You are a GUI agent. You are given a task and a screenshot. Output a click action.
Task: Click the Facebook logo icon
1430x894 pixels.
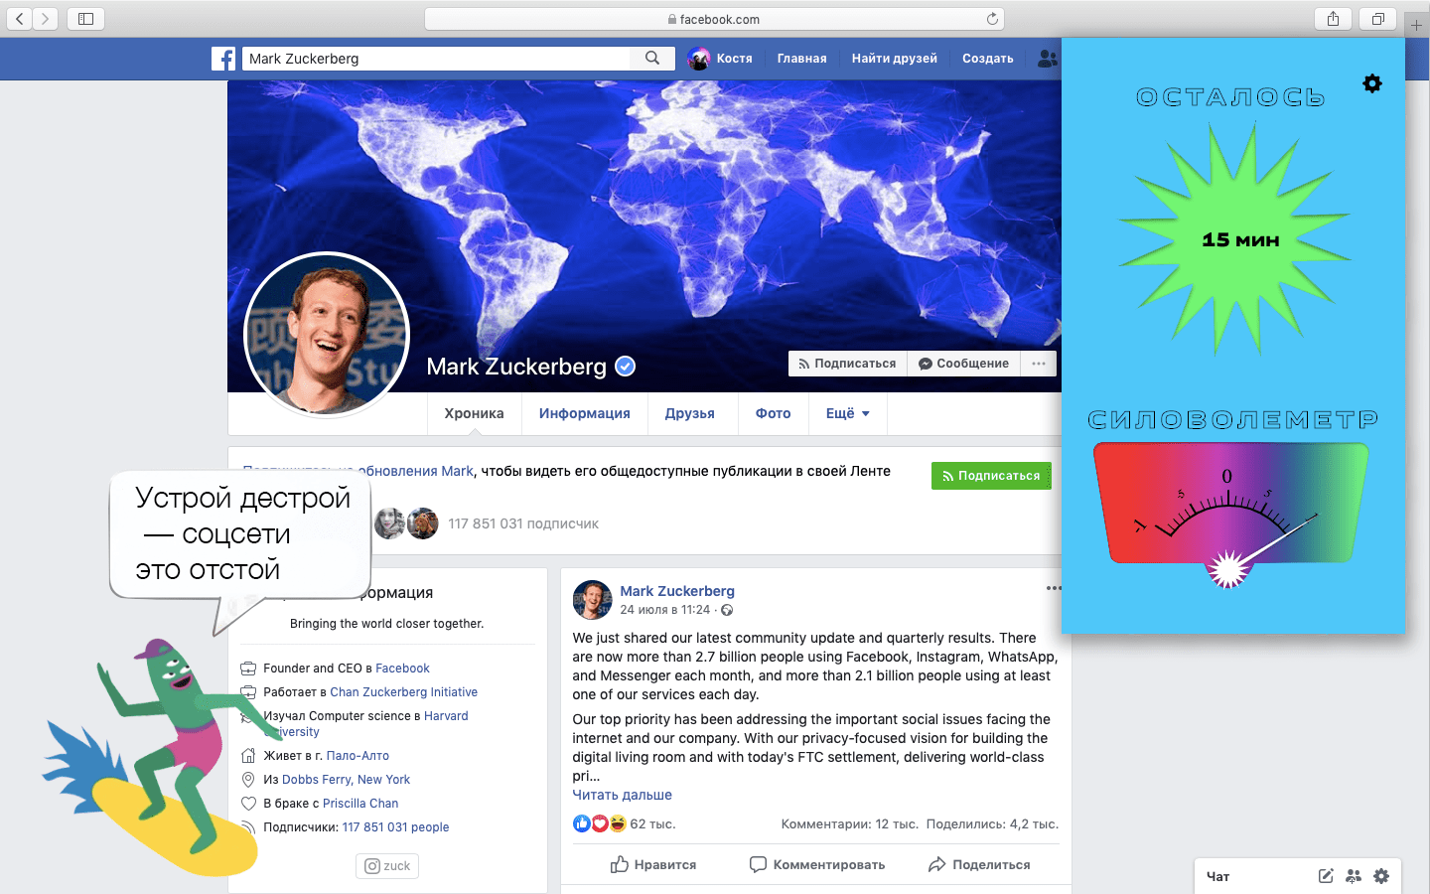223,59
